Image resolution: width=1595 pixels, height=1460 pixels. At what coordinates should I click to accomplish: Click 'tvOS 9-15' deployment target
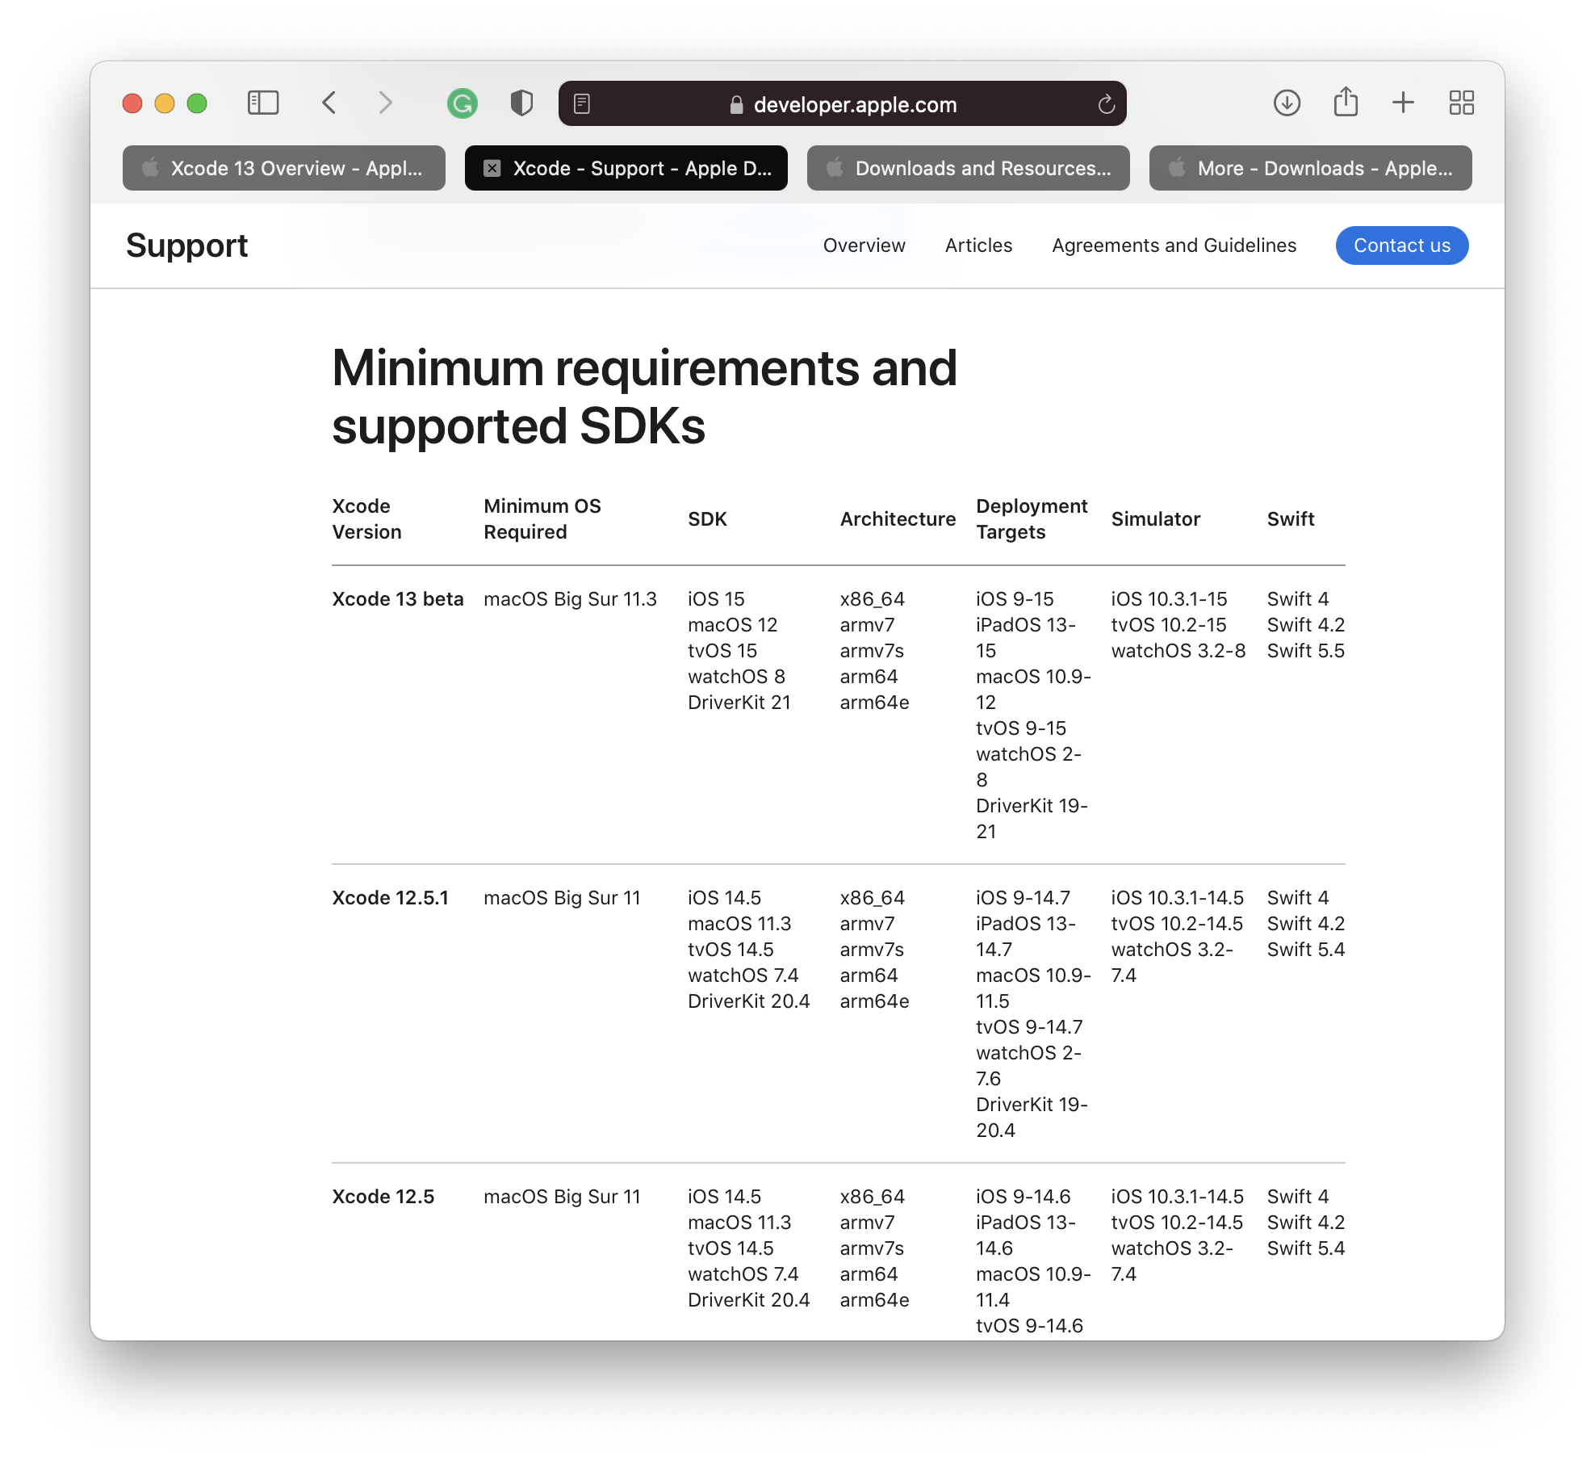point(1021,728)
